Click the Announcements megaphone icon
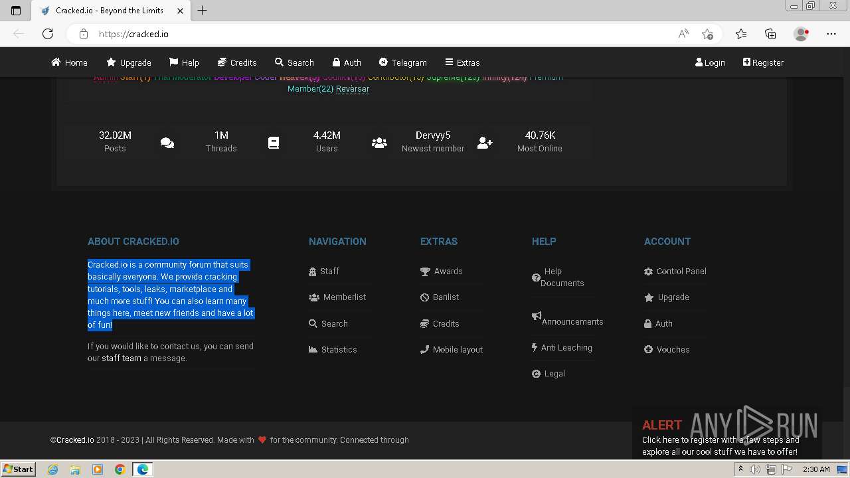Screen dimensions: 850x478 [x=537, y=316]
